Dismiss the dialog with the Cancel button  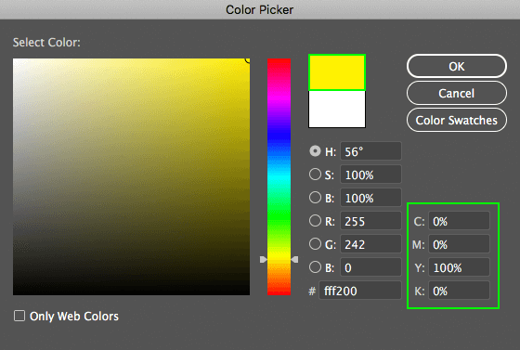456,93
